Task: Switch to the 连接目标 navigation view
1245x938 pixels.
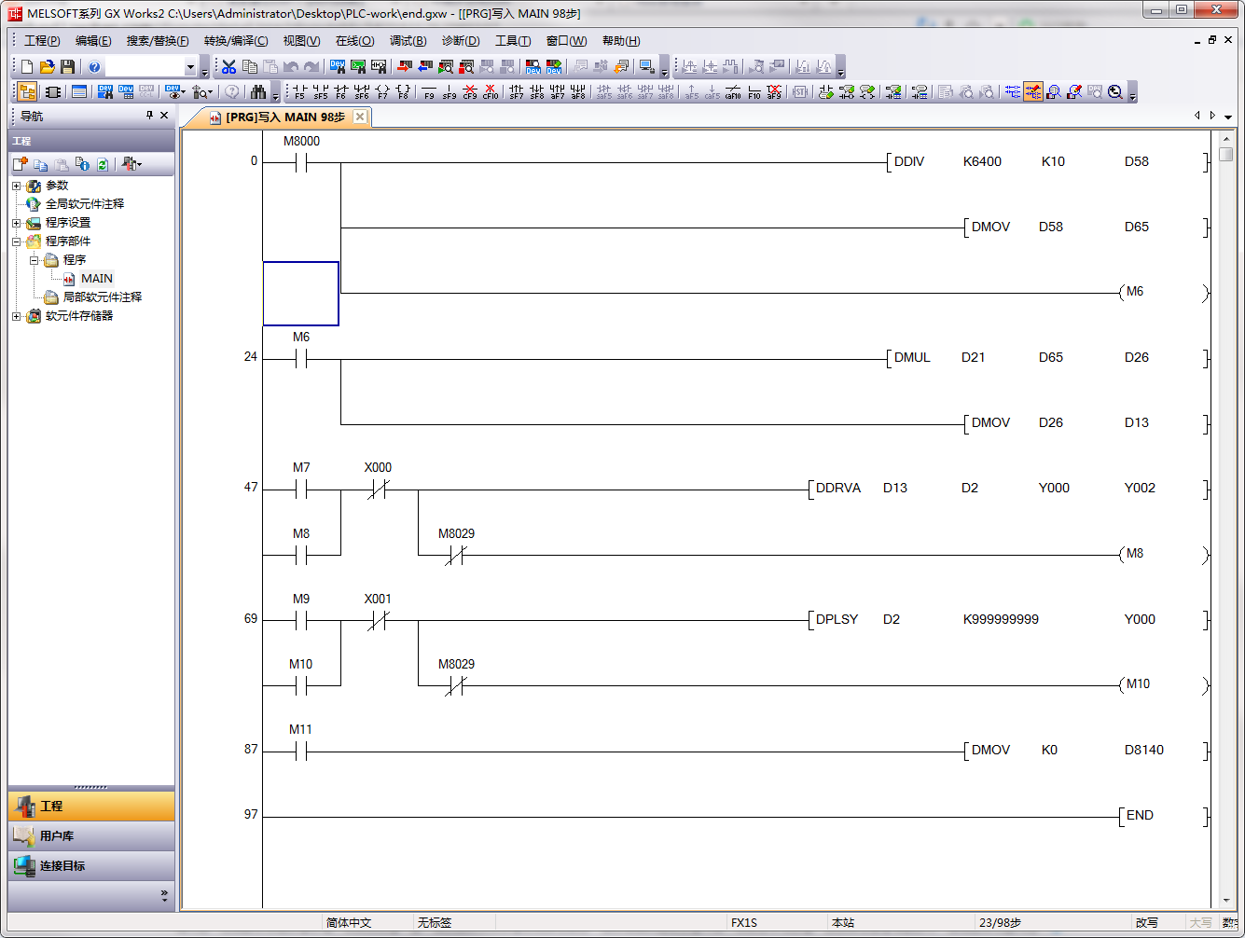Action: tap(91, 865)
